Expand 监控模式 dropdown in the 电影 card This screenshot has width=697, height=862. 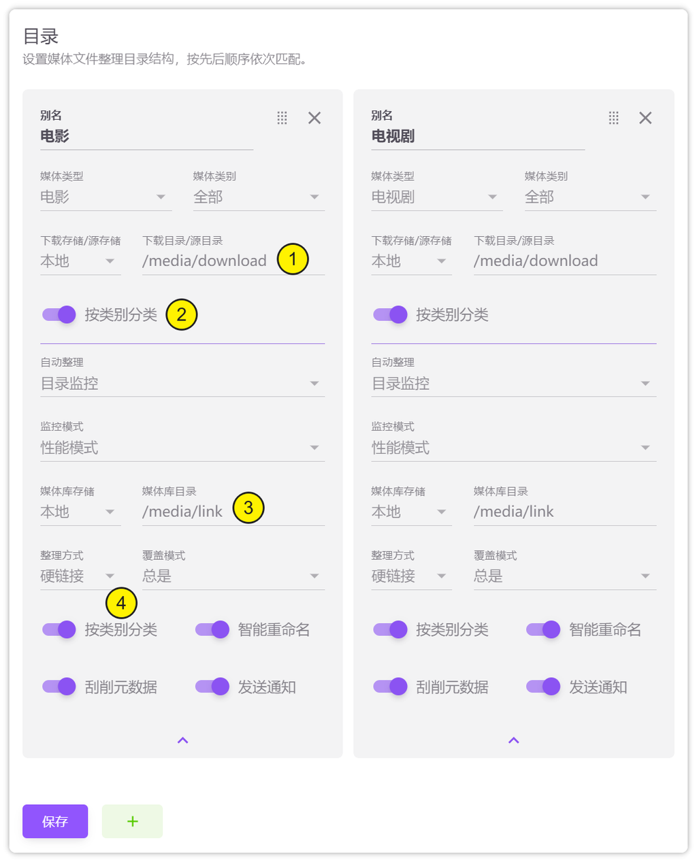182,448
